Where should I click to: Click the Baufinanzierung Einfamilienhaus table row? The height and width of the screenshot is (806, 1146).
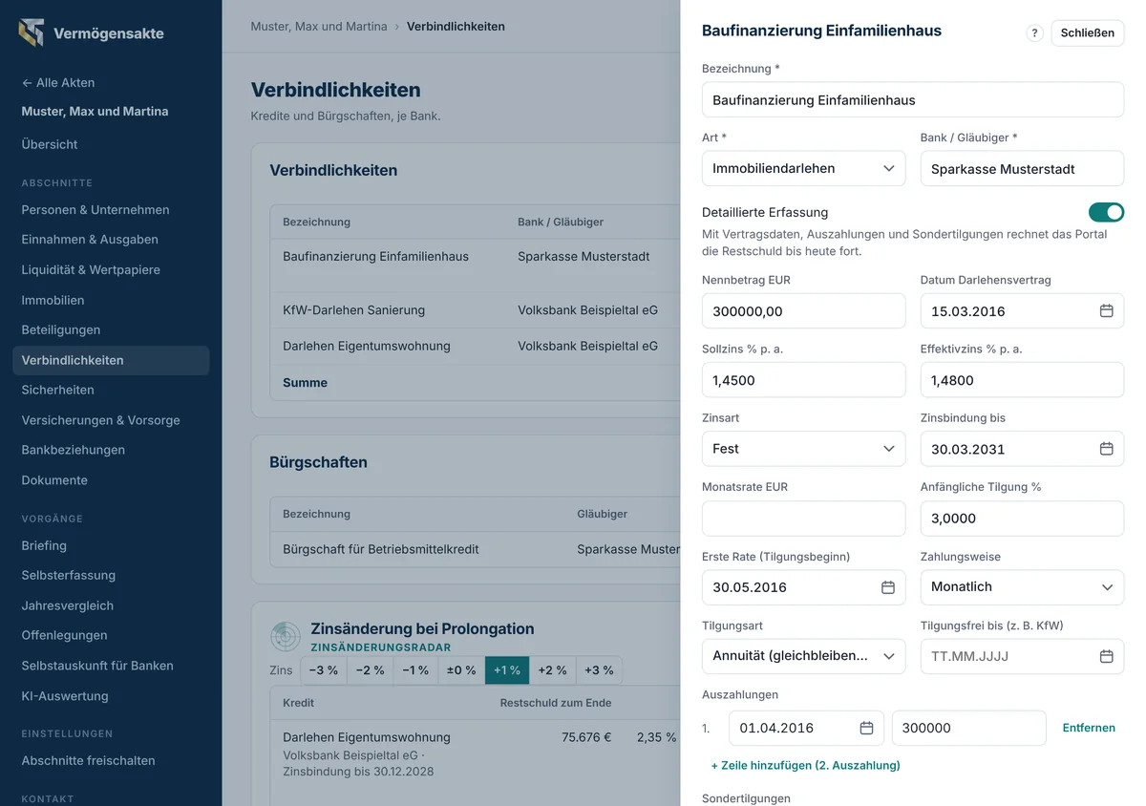pos(475,265)
